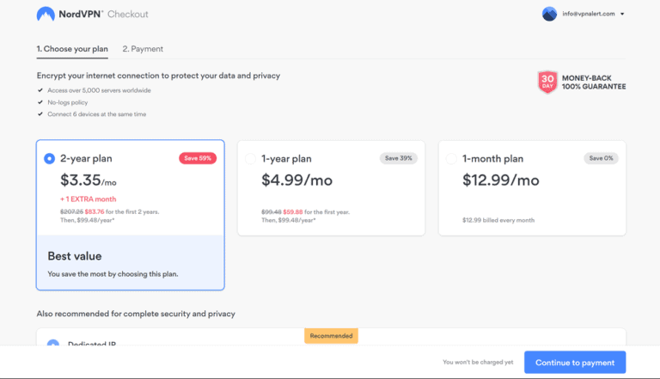This screenshot has height=379, width=660.
Task: Click the $12.99/mo price on 1-month plan
Action: point(501,180)
